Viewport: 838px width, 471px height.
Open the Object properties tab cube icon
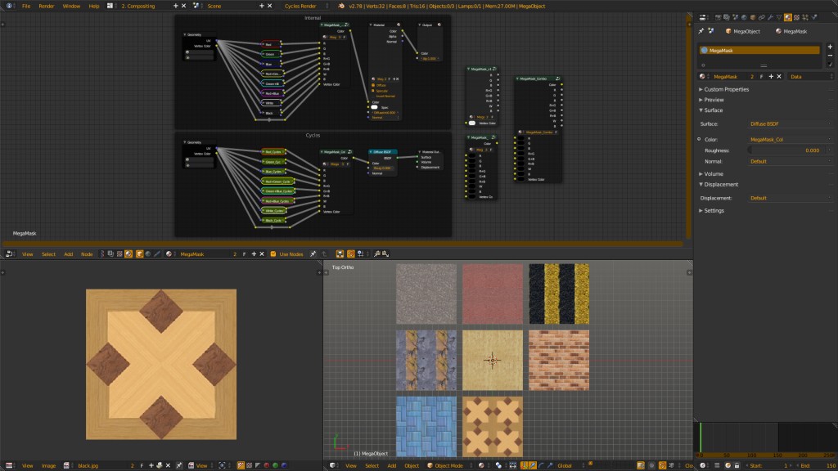click(752, 17)
